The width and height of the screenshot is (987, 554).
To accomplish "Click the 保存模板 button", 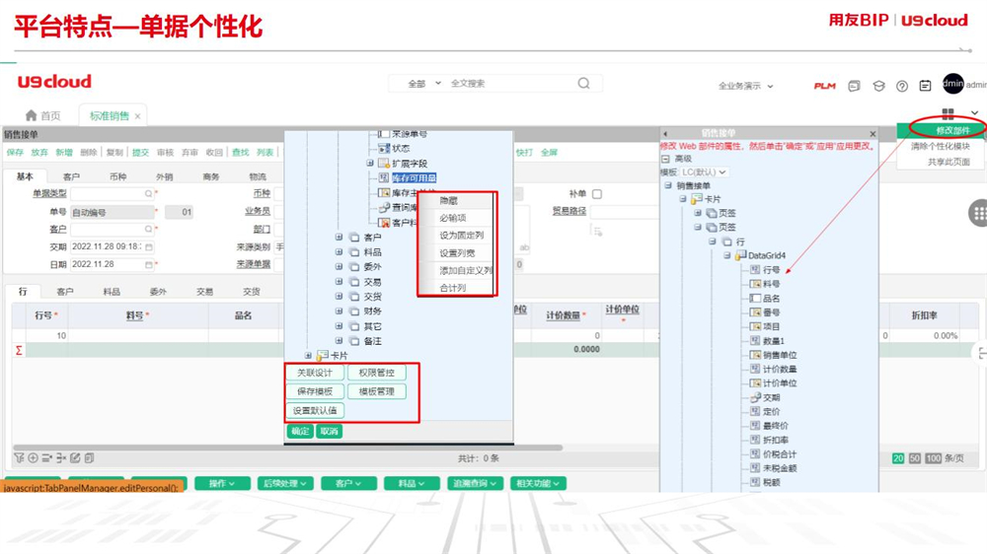I will tap(315, 391).
